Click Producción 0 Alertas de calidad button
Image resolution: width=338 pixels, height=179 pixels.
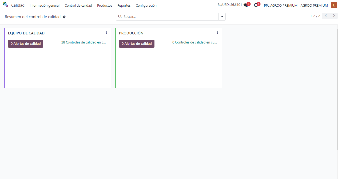(x=137, y=44)
